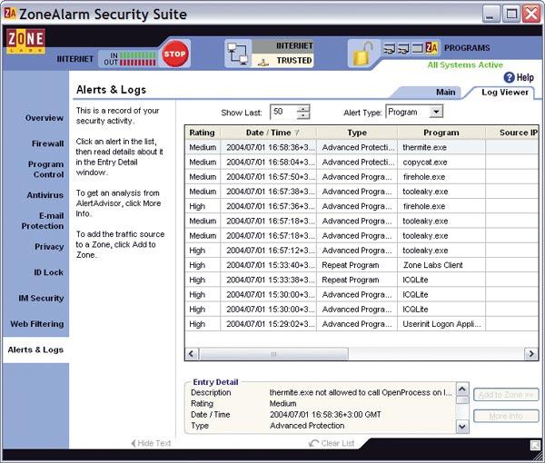Click More Info button
Viewport: 545px width, 463px height.
click(506, 416)
